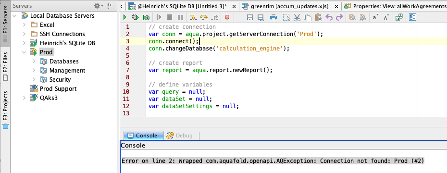
Task: Click the calendar-with-clock schedule icon
Action: pyautogui.click(x=399, y=18)
